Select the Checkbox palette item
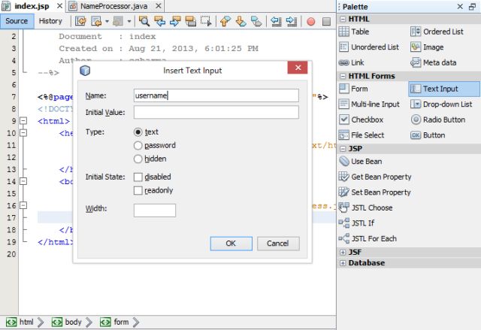Viewport: 481px width, 330px height. pyautogui.click(x=362, y=120)
